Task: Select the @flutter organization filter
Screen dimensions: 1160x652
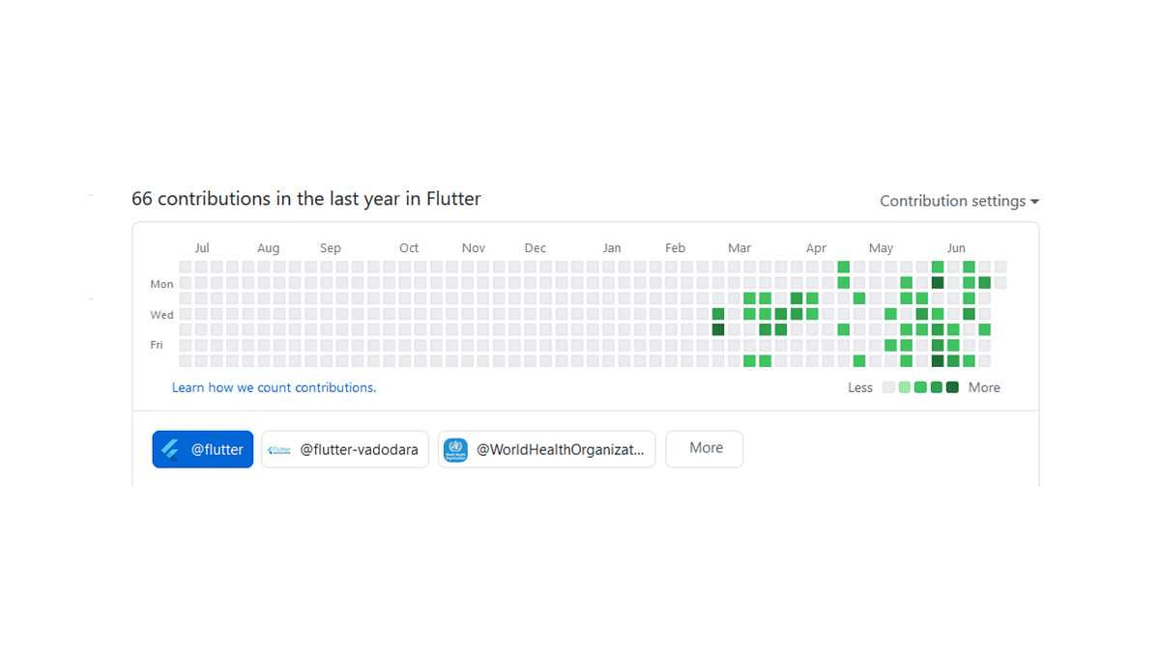Action: (202, 449)
